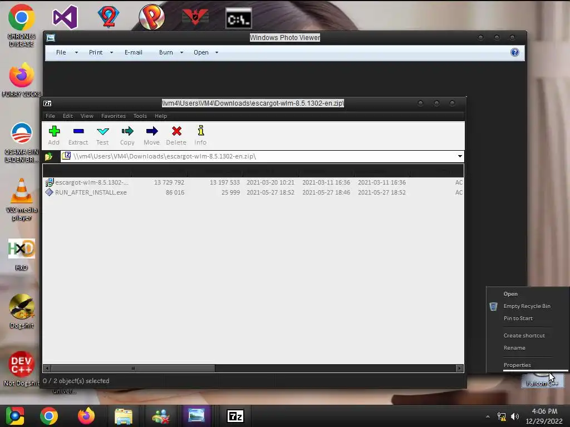Open the 7-Zip Help menu
570x427 pixels.
(161, 116)
